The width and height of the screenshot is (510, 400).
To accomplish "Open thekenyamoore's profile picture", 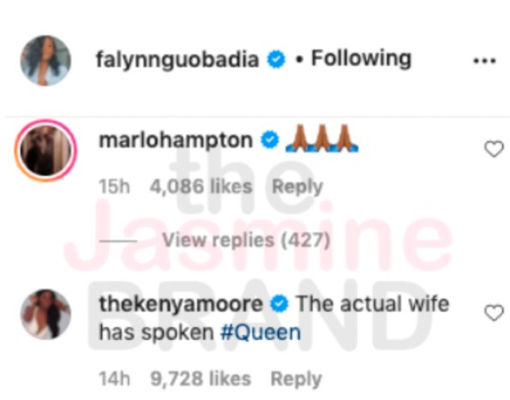I will (x=45, y=314).
